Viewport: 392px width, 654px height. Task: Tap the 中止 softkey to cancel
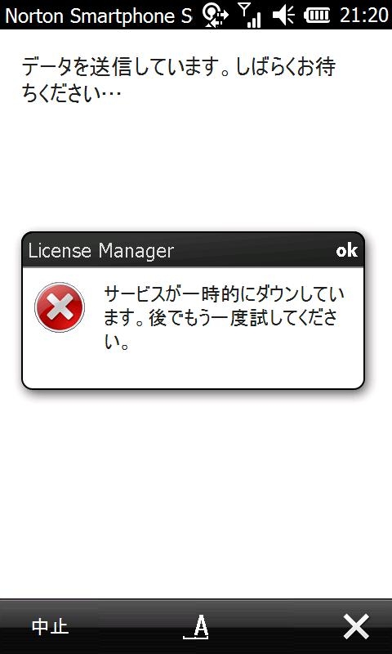[x=50, y=626]
